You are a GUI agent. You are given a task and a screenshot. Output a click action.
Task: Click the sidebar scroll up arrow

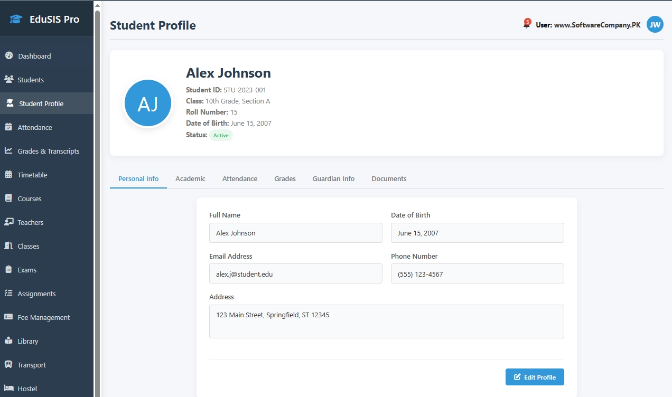tap(97, 5)
